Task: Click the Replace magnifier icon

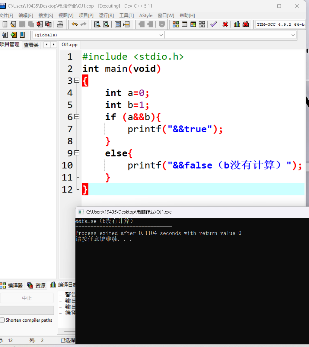Action: pos(106,24)
